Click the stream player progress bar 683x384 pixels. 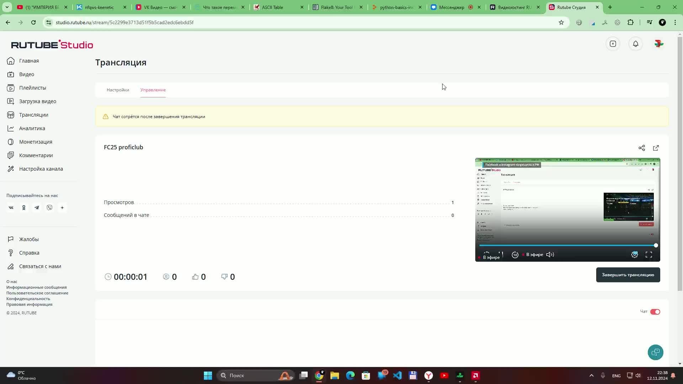click(x=567, y=245)
